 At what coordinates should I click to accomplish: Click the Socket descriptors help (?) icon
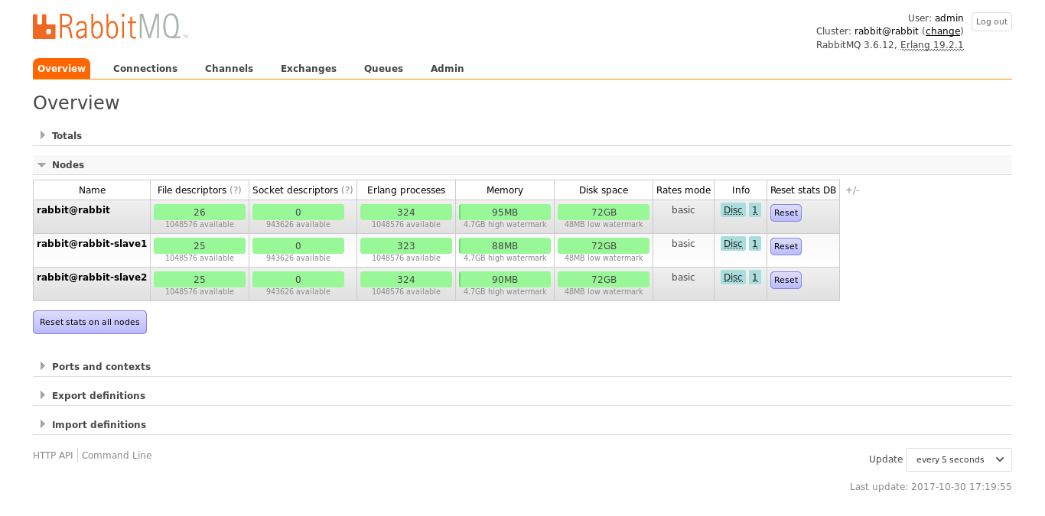click(347, 190)
